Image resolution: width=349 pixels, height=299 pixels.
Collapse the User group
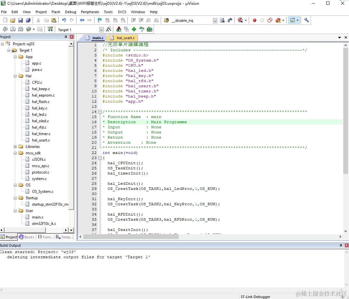pyautogui.click(x=15, y=211)
